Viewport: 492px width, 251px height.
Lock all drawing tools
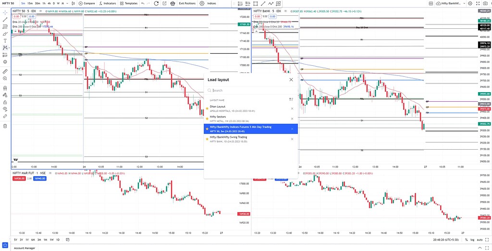click(x=5, y=102)
